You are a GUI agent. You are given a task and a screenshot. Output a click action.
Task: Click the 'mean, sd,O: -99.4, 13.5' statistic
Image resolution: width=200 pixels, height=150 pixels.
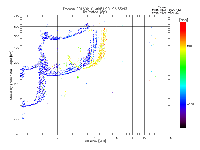[166, 10]
